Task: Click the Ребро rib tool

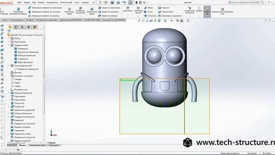Action: click(x=148, y=8)
